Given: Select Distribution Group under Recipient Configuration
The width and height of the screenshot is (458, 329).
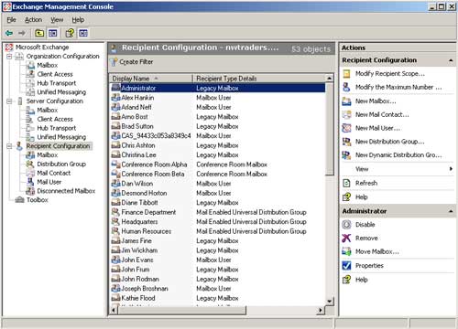Looking at the screenshot, I should point(61,164).
